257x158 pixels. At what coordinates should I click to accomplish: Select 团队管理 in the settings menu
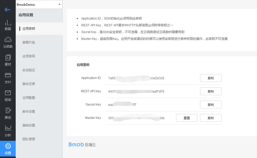(x=29, y=139)
